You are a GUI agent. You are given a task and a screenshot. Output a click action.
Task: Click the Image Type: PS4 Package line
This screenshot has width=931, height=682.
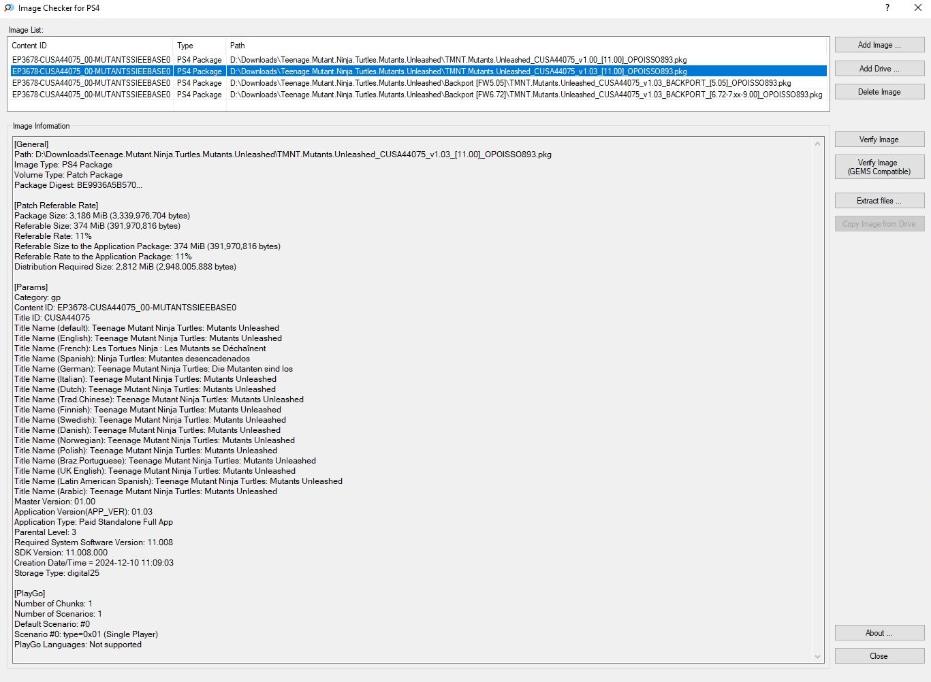click(x=63, y=165)
